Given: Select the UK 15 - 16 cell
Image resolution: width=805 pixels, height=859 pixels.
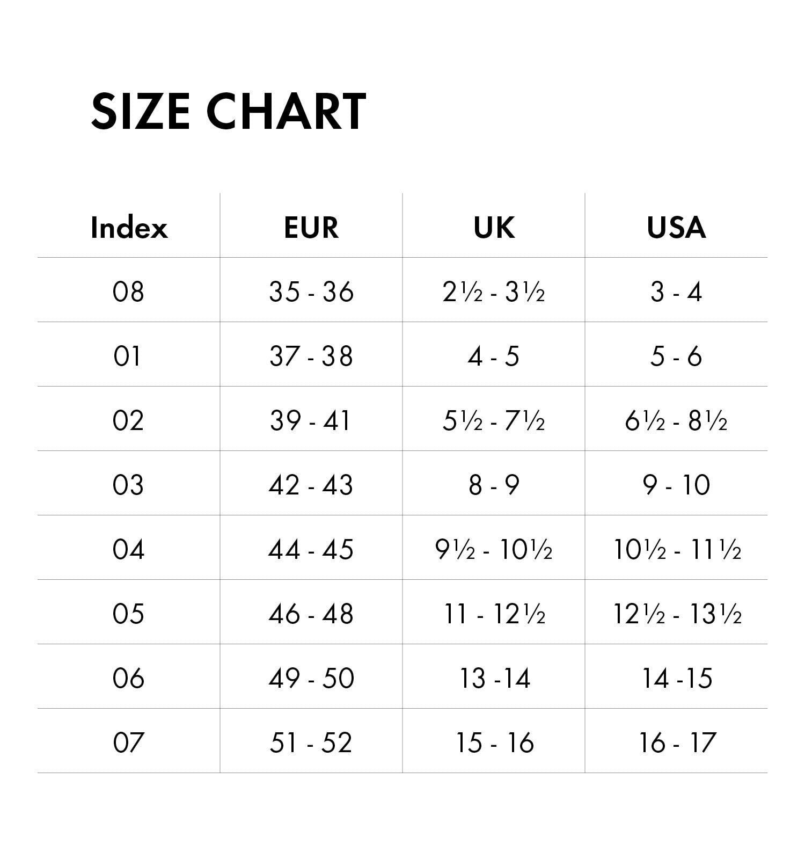Looking at the screenshot, I should point(495,743).
